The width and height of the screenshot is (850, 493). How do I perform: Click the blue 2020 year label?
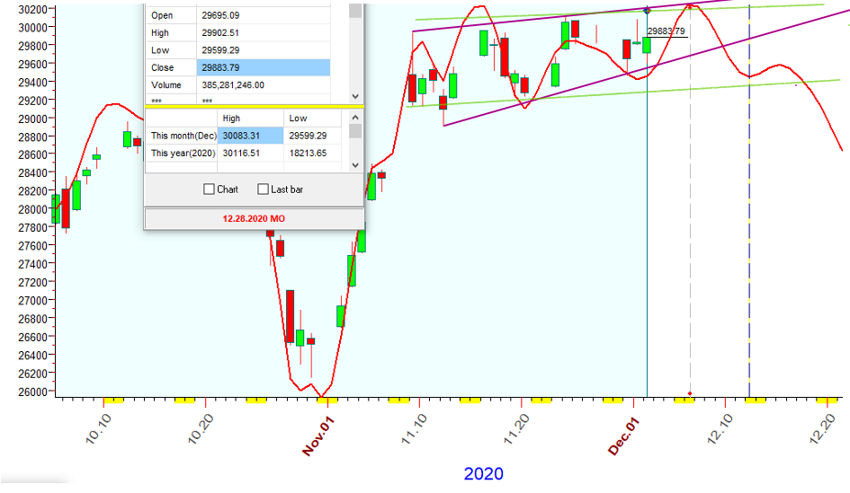(x=483, y=473)
